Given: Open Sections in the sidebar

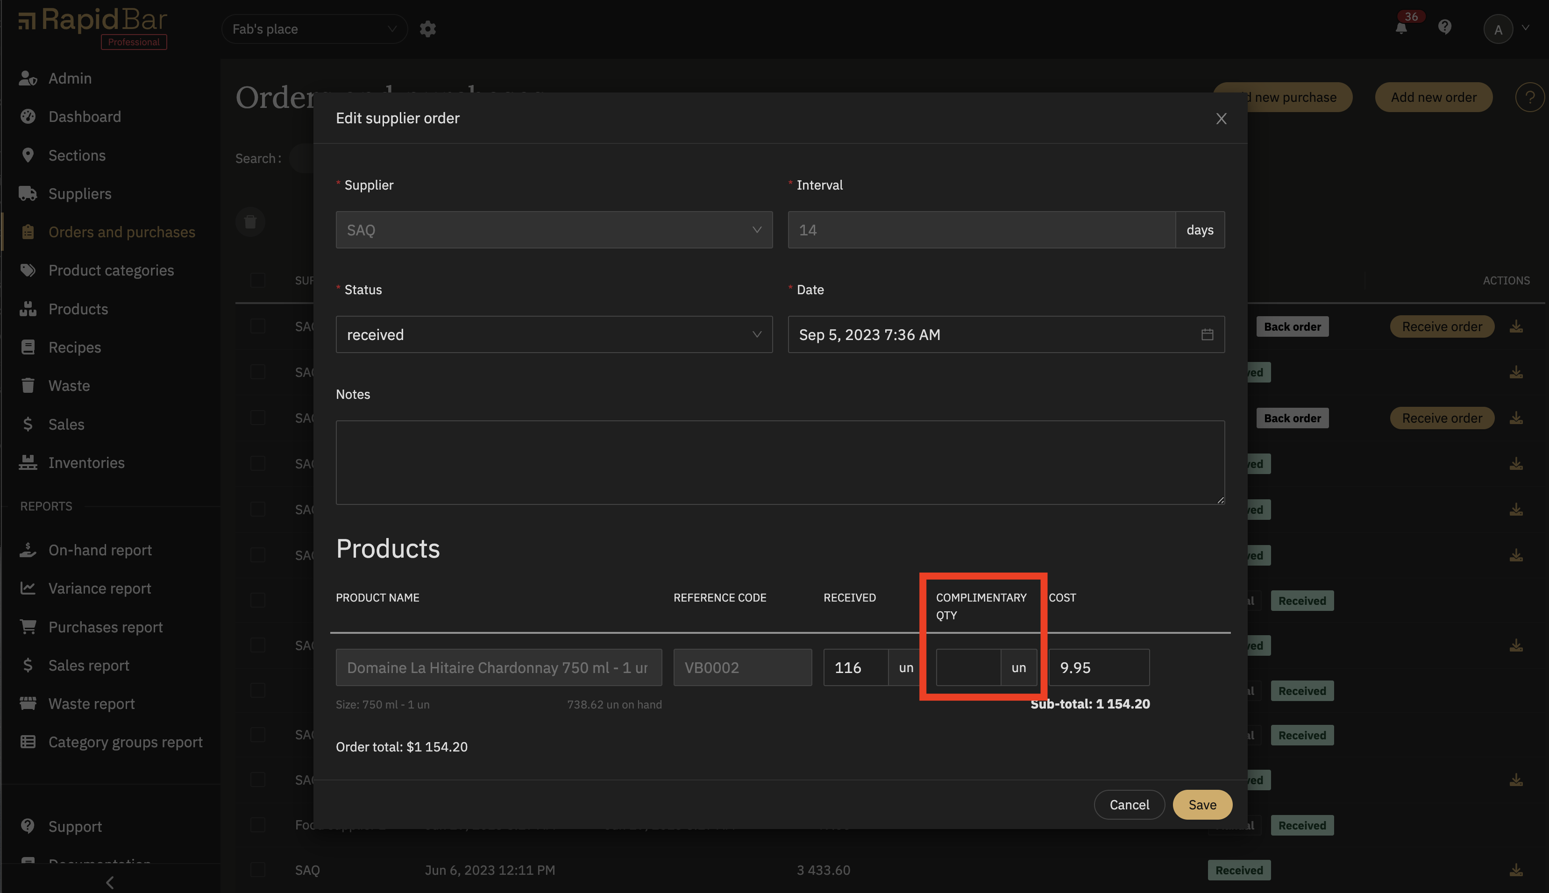Looking at the screenshot, I should 77,155.
